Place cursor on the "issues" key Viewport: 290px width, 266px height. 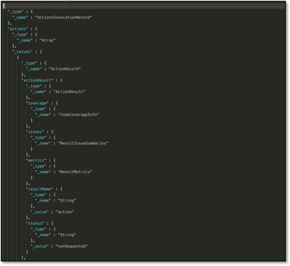coord(35,132)
